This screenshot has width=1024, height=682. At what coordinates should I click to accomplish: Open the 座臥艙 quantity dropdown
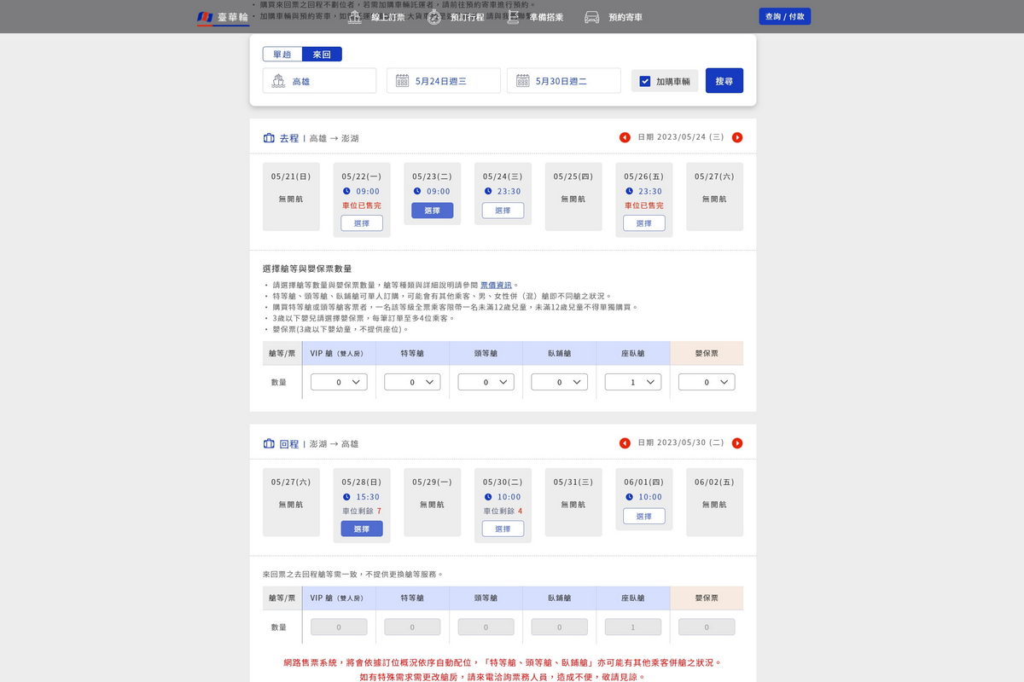pos(632,382)
